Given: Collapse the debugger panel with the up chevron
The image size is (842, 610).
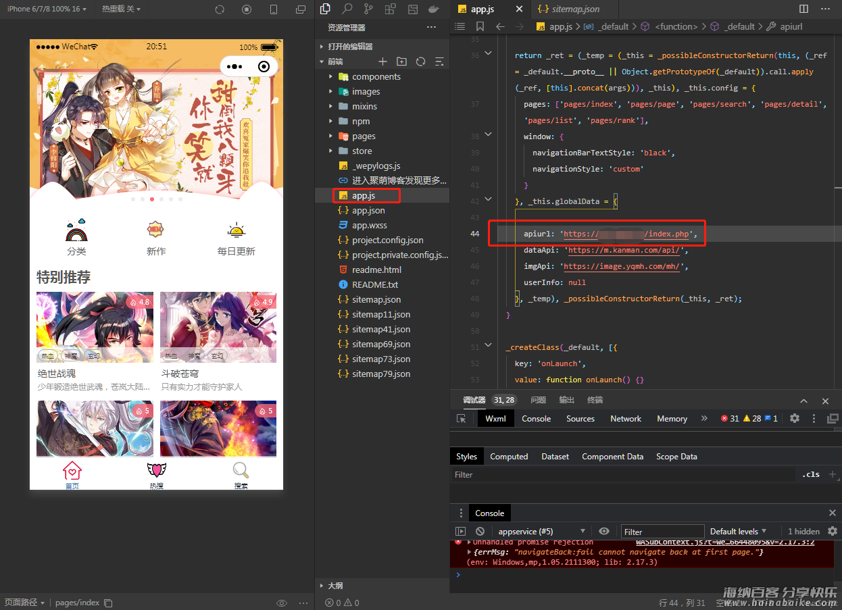Looking at the screenshot, I should tap(803, 401).
